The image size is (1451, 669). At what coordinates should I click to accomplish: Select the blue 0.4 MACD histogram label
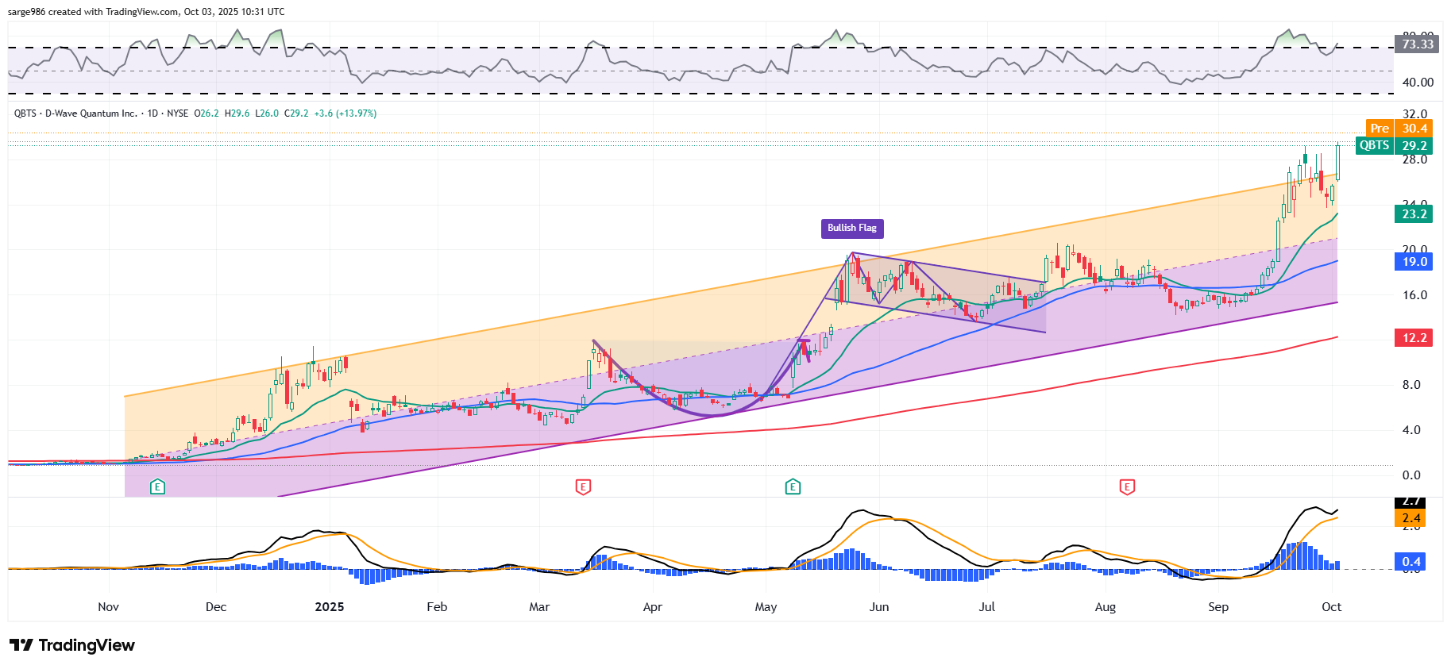[x=1410, y=562]
